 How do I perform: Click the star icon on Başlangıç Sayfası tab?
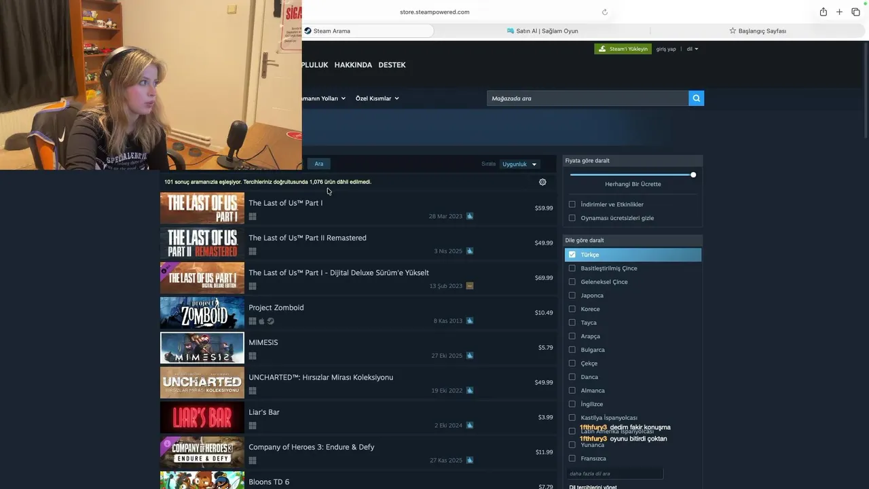733,31
